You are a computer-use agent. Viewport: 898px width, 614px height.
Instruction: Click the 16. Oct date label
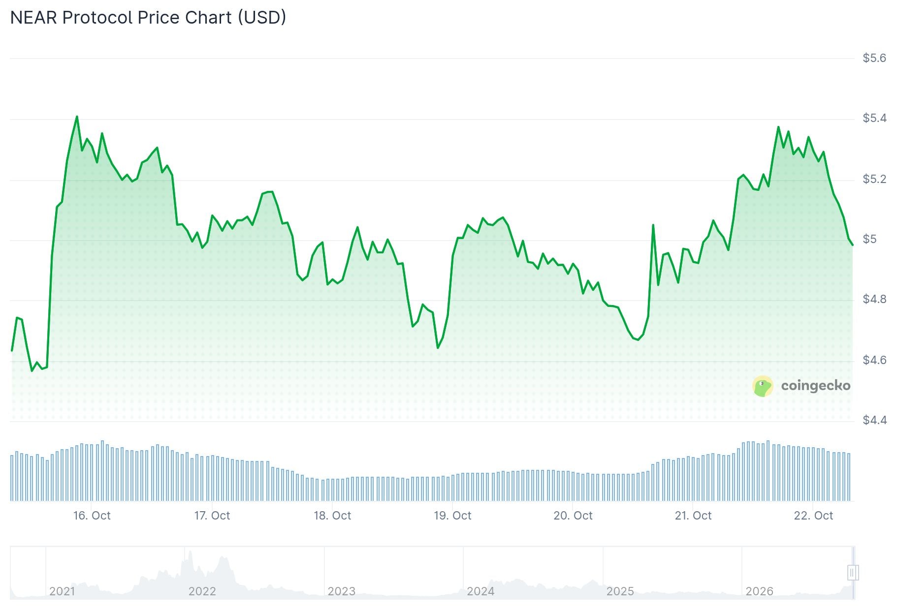tap(92, 516)
